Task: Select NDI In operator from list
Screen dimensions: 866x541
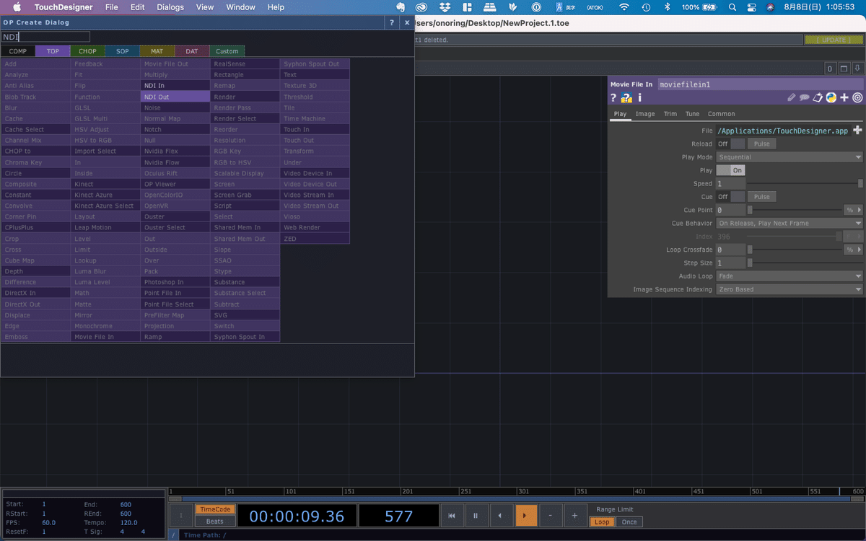Action: (x=176, y=86)
